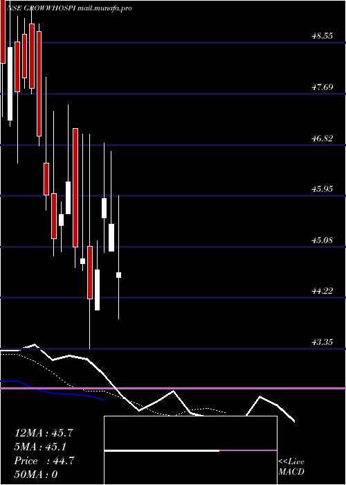Click the <<Live MACD label
The height and width of the screenshot is (485, 346).
pos(291,467)
